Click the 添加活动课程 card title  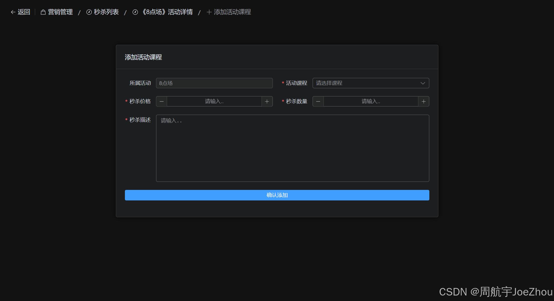click(x=143, y=57)
